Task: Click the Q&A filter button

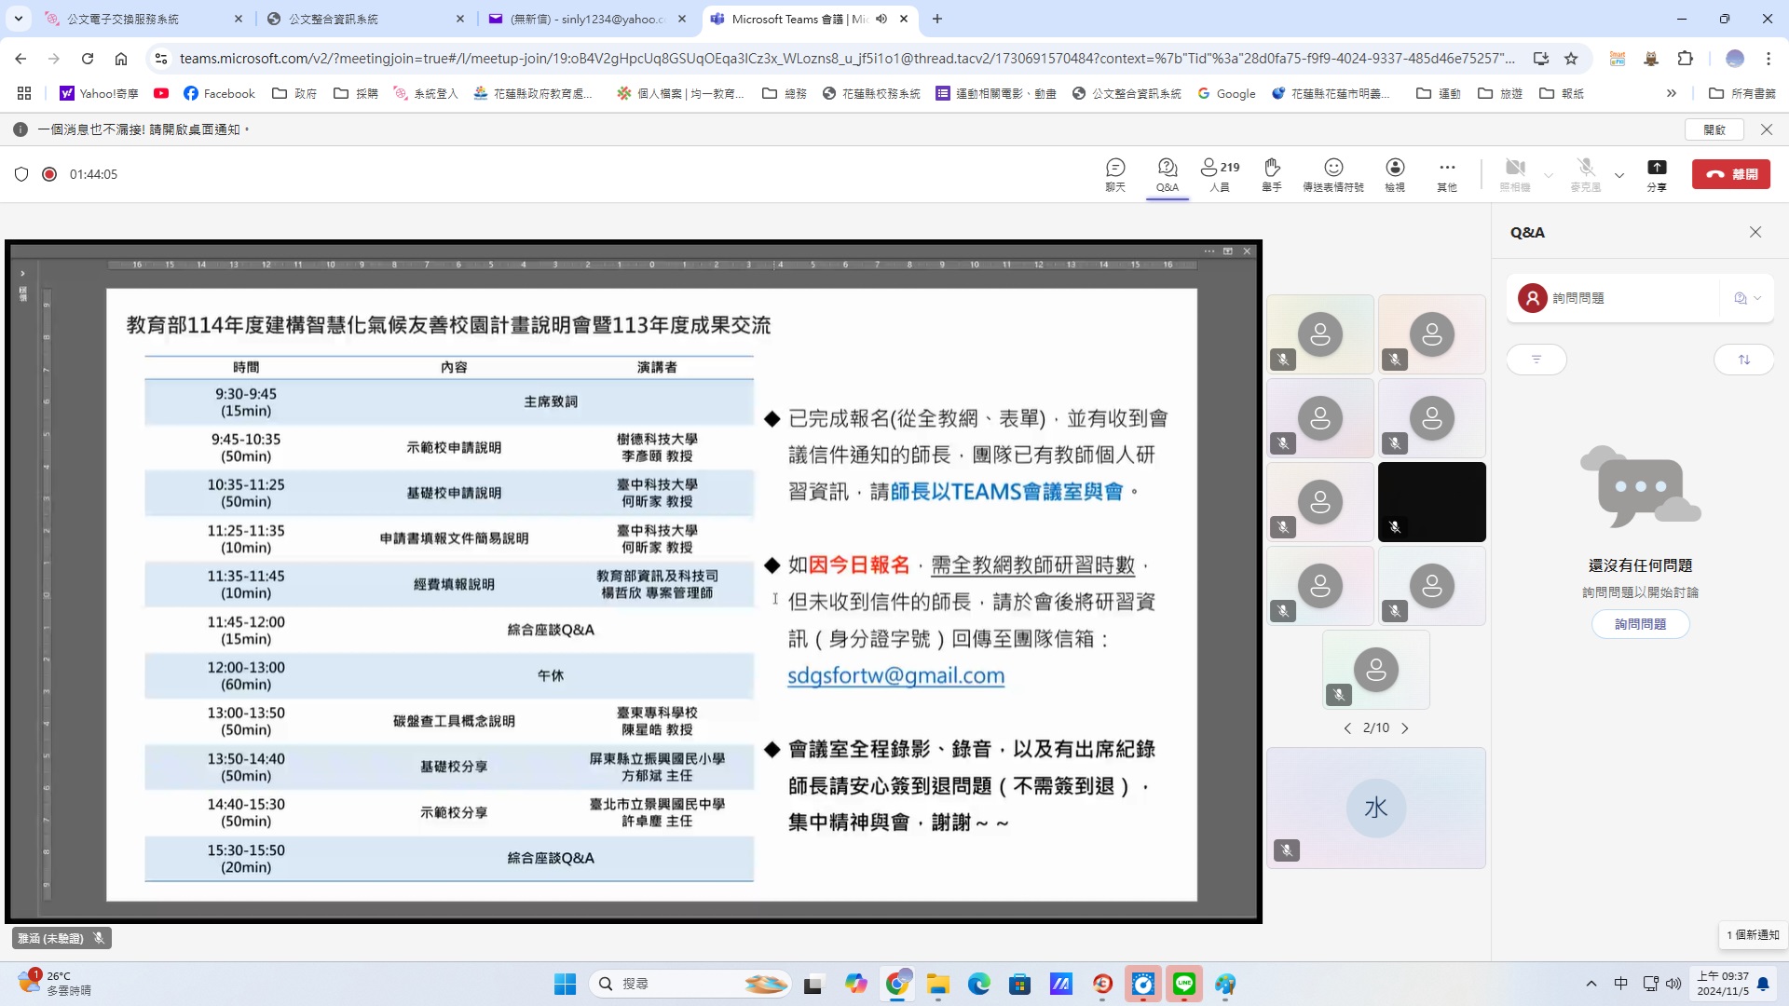Action: pyautogui.click(x=1536, y=360)
